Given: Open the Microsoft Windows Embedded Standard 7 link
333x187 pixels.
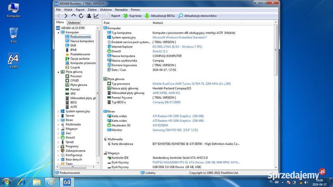Looking at the screenshot, I should [179, 37].
